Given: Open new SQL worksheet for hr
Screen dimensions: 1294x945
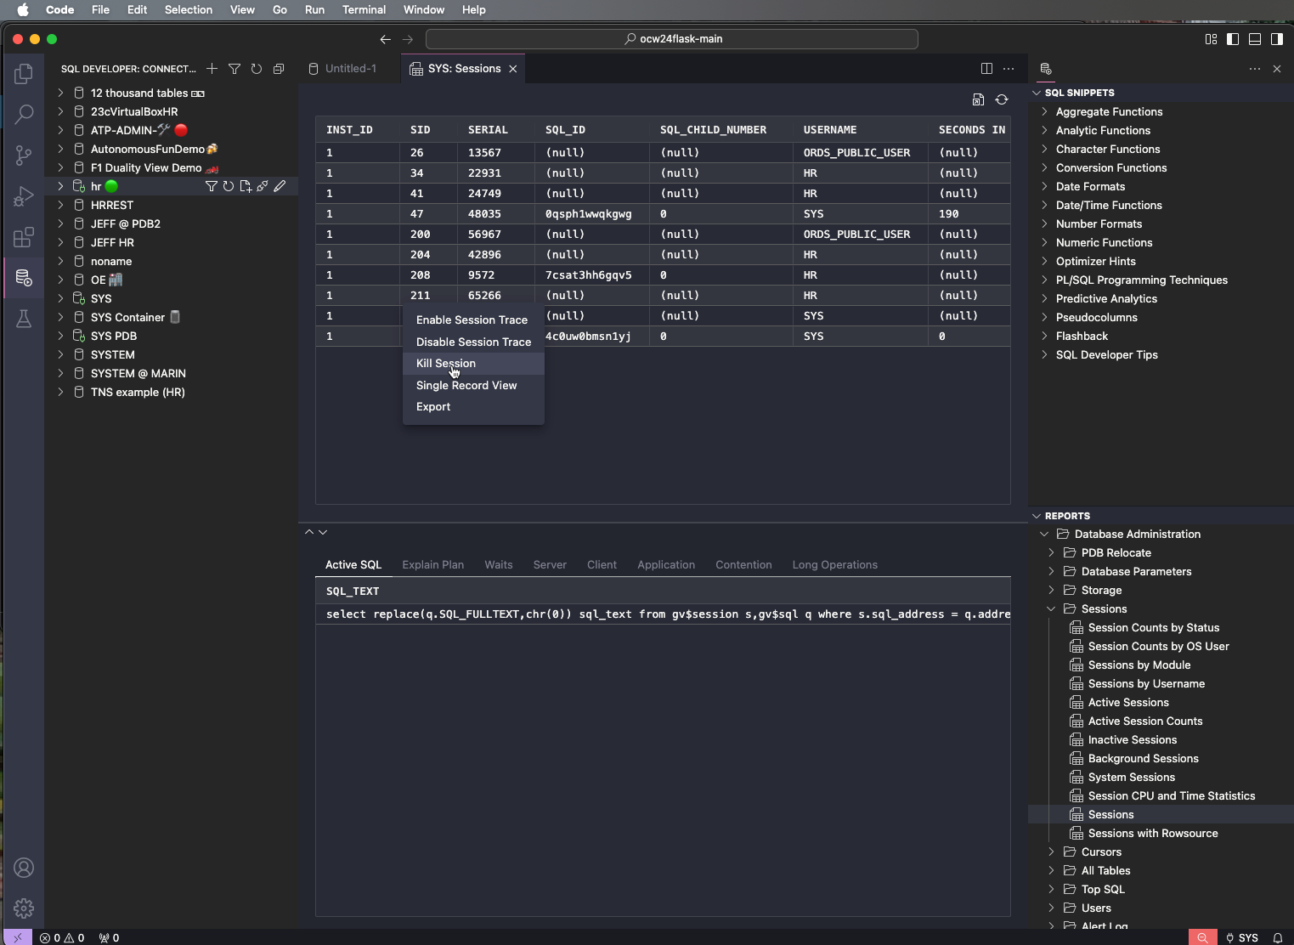Looking at the screenshot, I should (246, 186).
